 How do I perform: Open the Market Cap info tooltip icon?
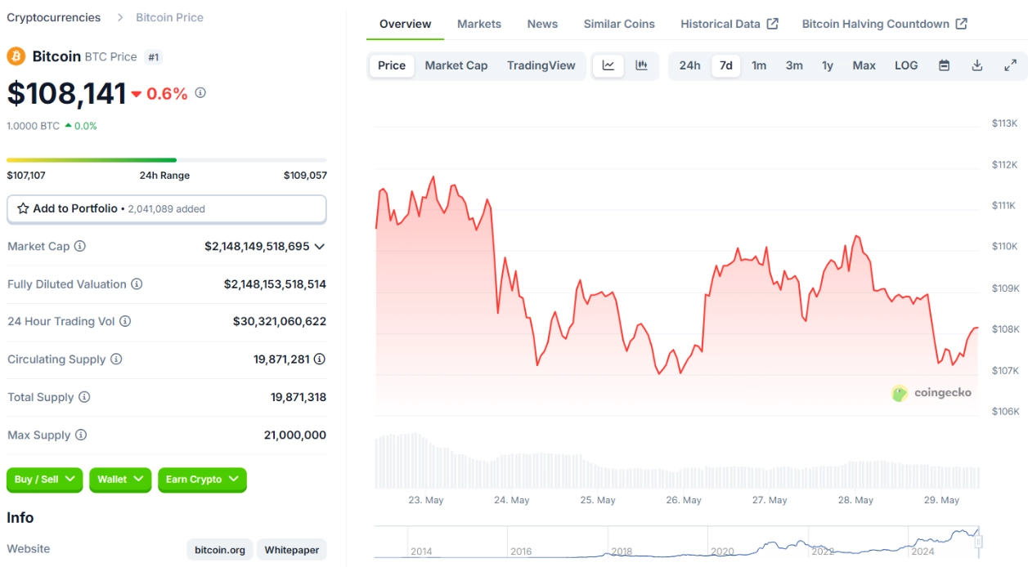[x=80, y=246]
